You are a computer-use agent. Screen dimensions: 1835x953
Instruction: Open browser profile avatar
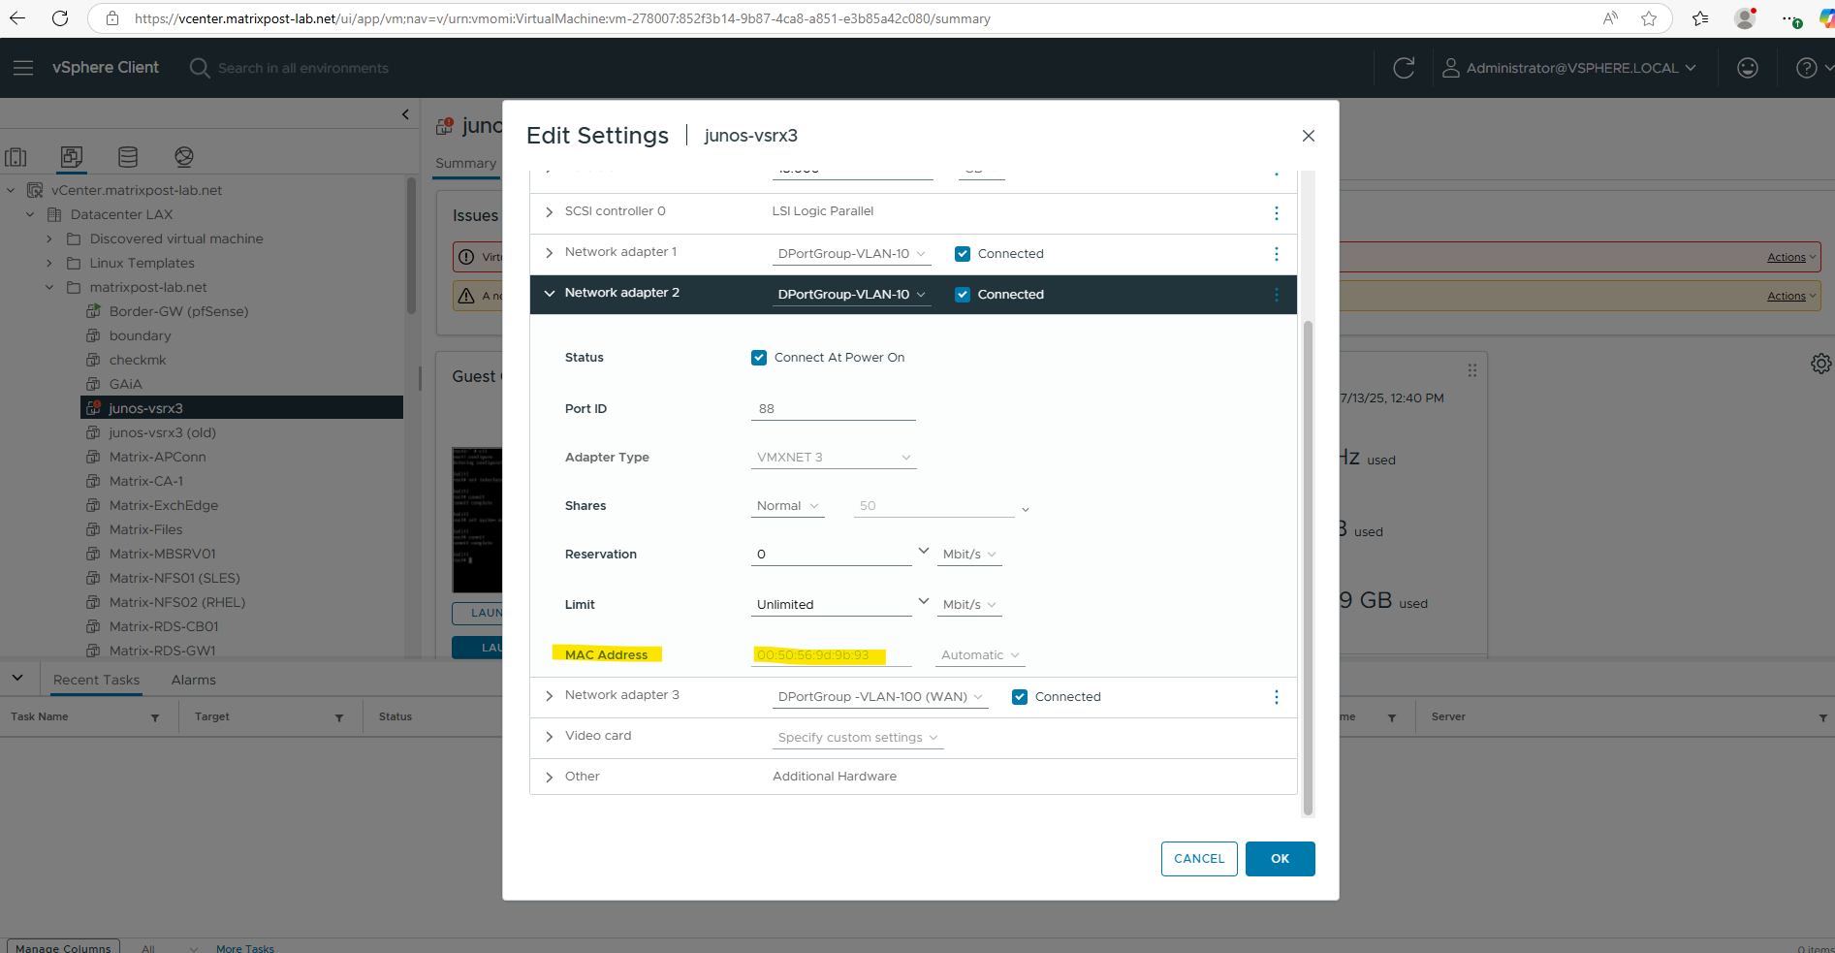click(1745, 18)
